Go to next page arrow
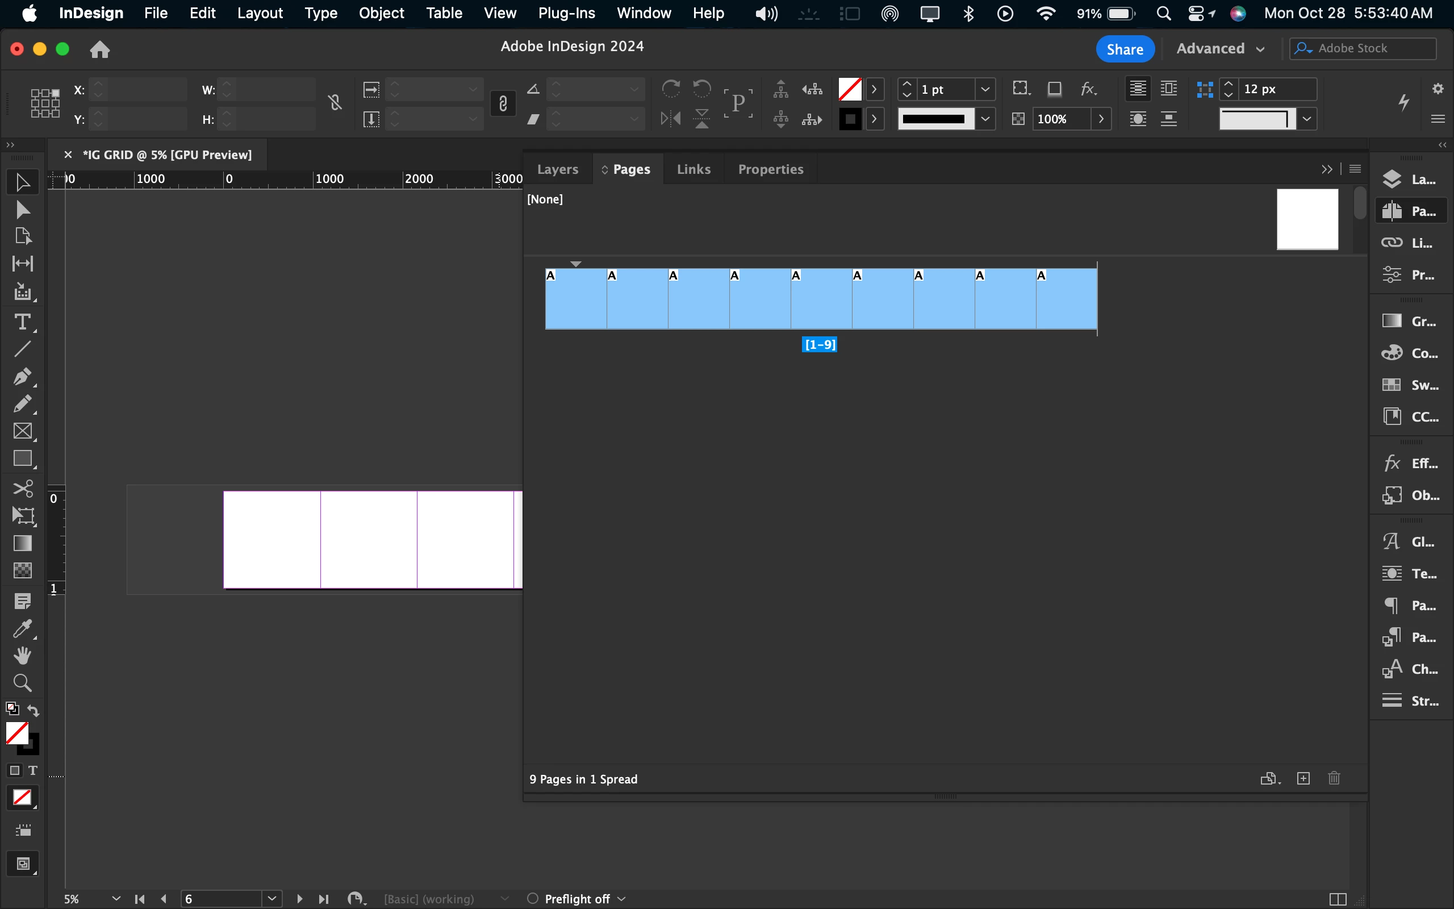1454x909 pixels. tap(299, 899)
